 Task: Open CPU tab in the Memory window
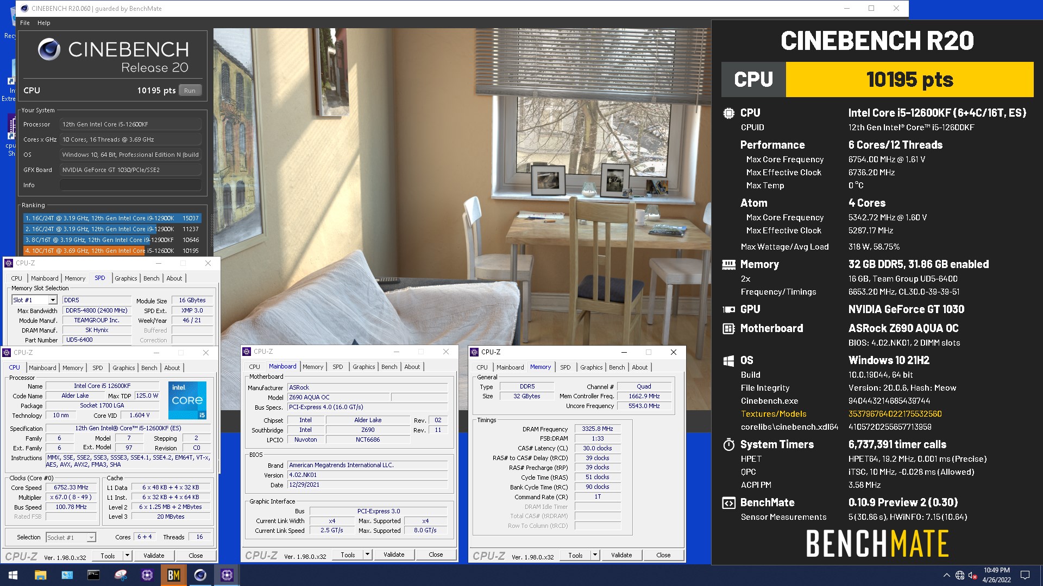(x=482, y=367)
